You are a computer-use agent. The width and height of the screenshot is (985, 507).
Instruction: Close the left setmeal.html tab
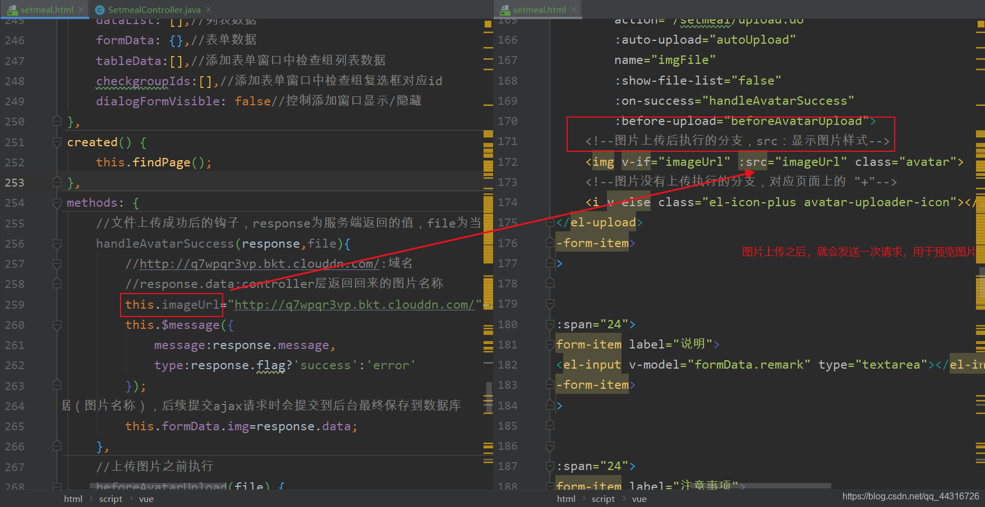click(81, 10)
